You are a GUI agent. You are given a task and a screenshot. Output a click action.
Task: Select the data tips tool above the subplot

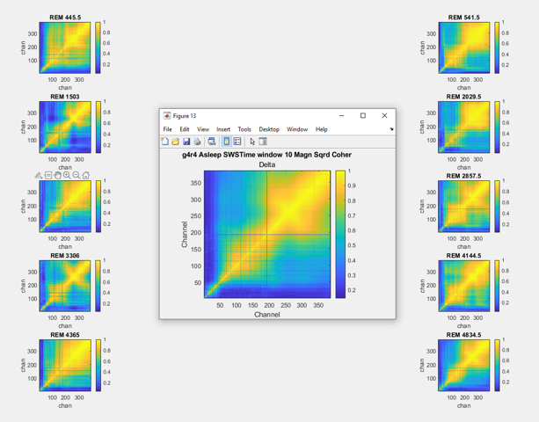pyautogui.click(x=48, y=175)
